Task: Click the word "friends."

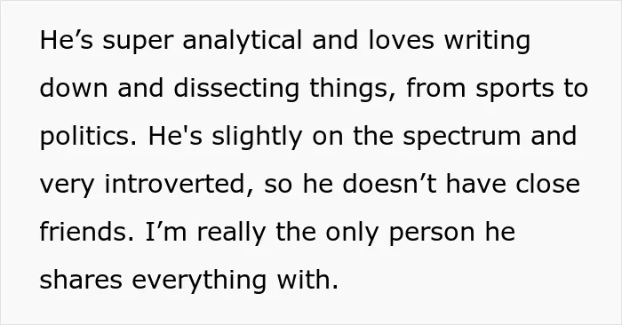Action: pos(87,232)
